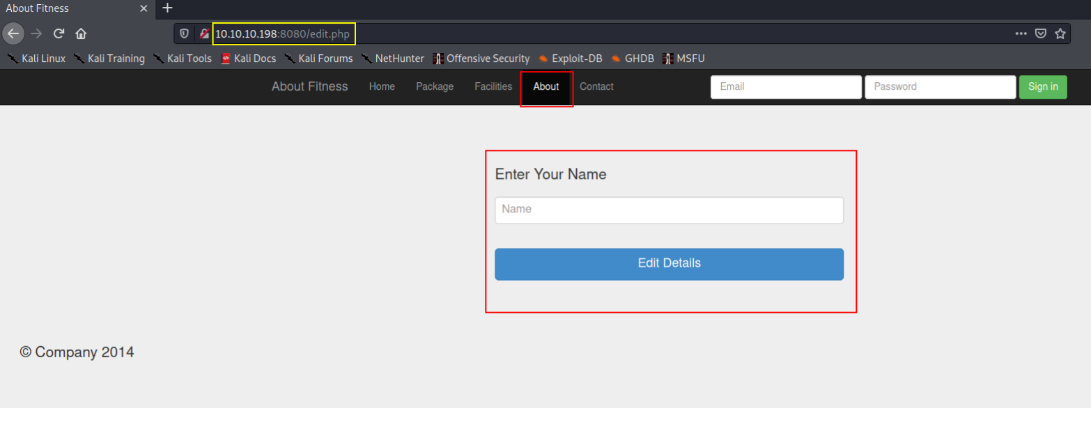Open a new tab with plus button
This screenshot has height=445, width=1091.
click(x=167, y=8)
